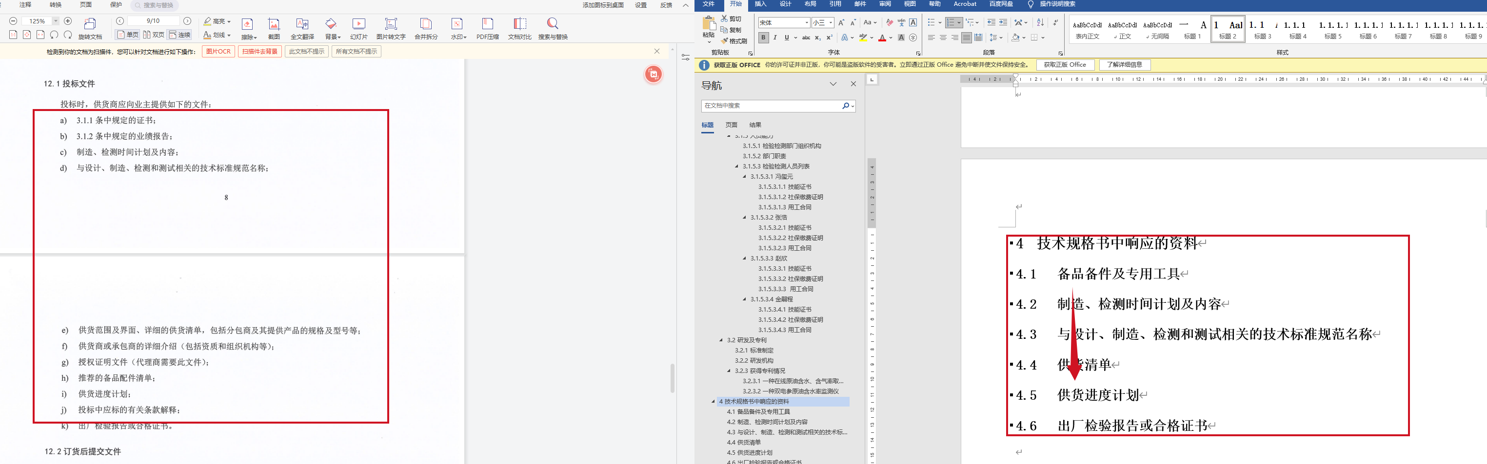Screen dimensions: 1487x464
Task: Toggle strikethrough formatting in Word
Action: (806, 38)
